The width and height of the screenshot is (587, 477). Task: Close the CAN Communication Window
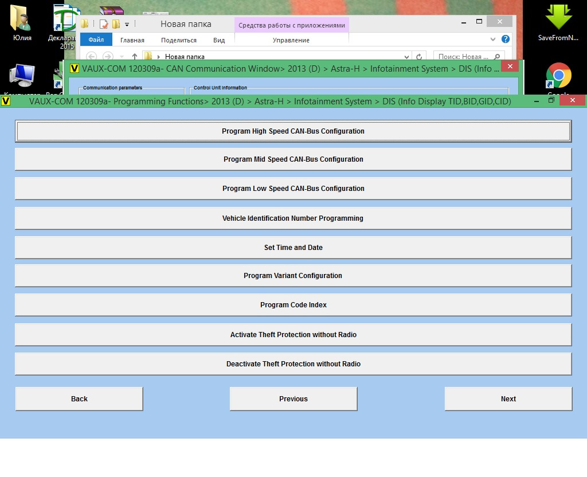coord(510,67)
